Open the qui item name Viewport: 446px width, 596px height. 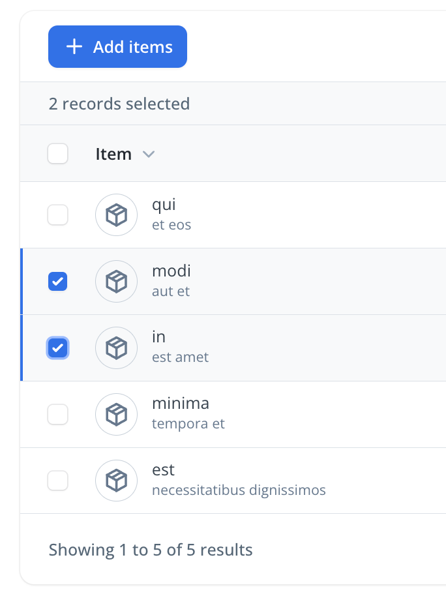tap(164, 205)
